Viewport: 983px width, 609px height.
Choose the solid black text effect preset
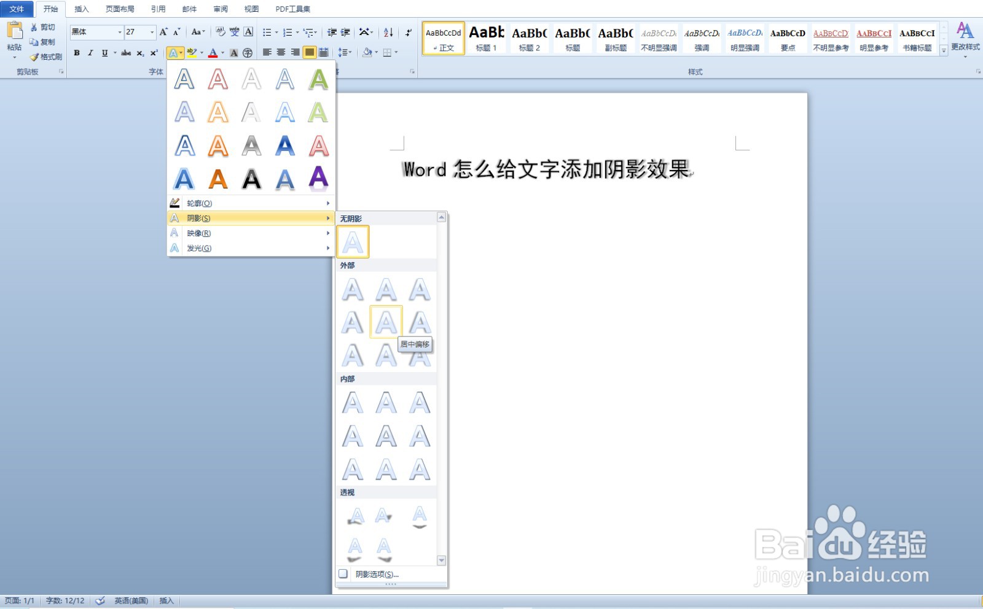point(251,179)
